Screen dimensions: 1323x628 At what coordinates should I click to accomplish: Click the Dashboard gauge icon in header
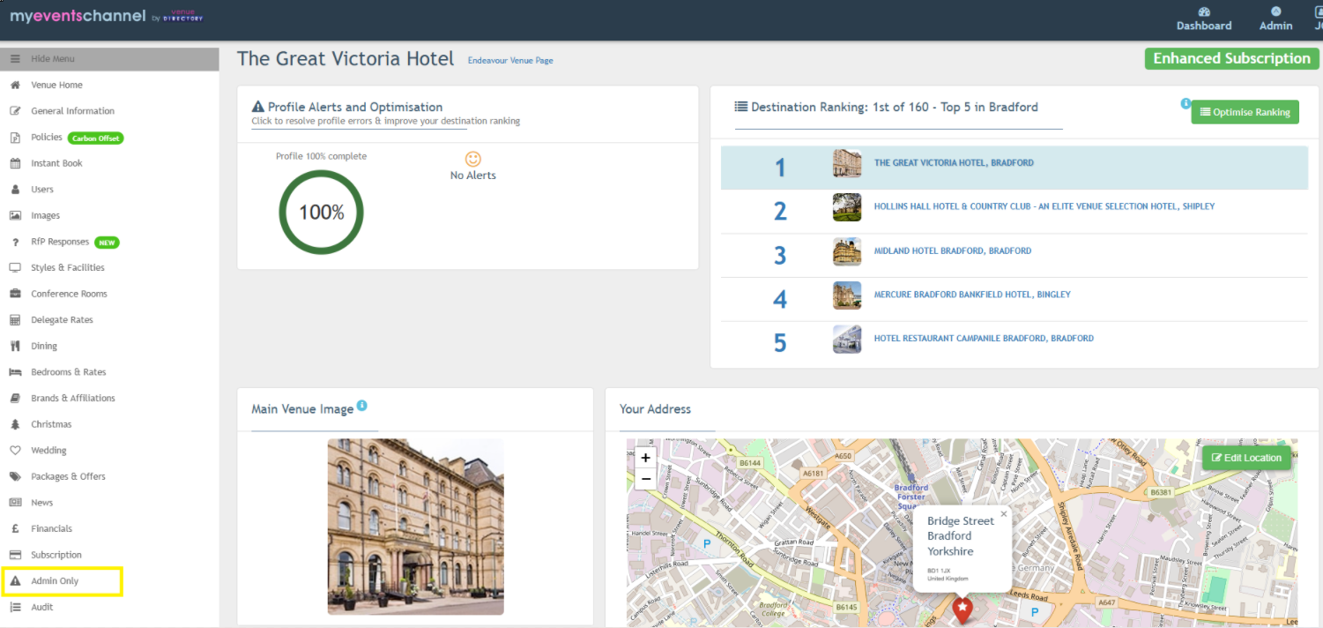(1204, 11)
